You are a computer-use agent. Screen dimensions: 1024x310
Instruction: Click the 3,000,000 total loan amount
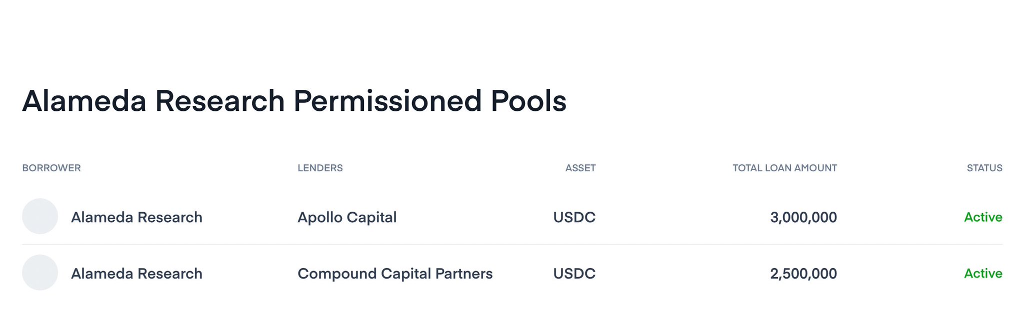(x=803, y=217)
